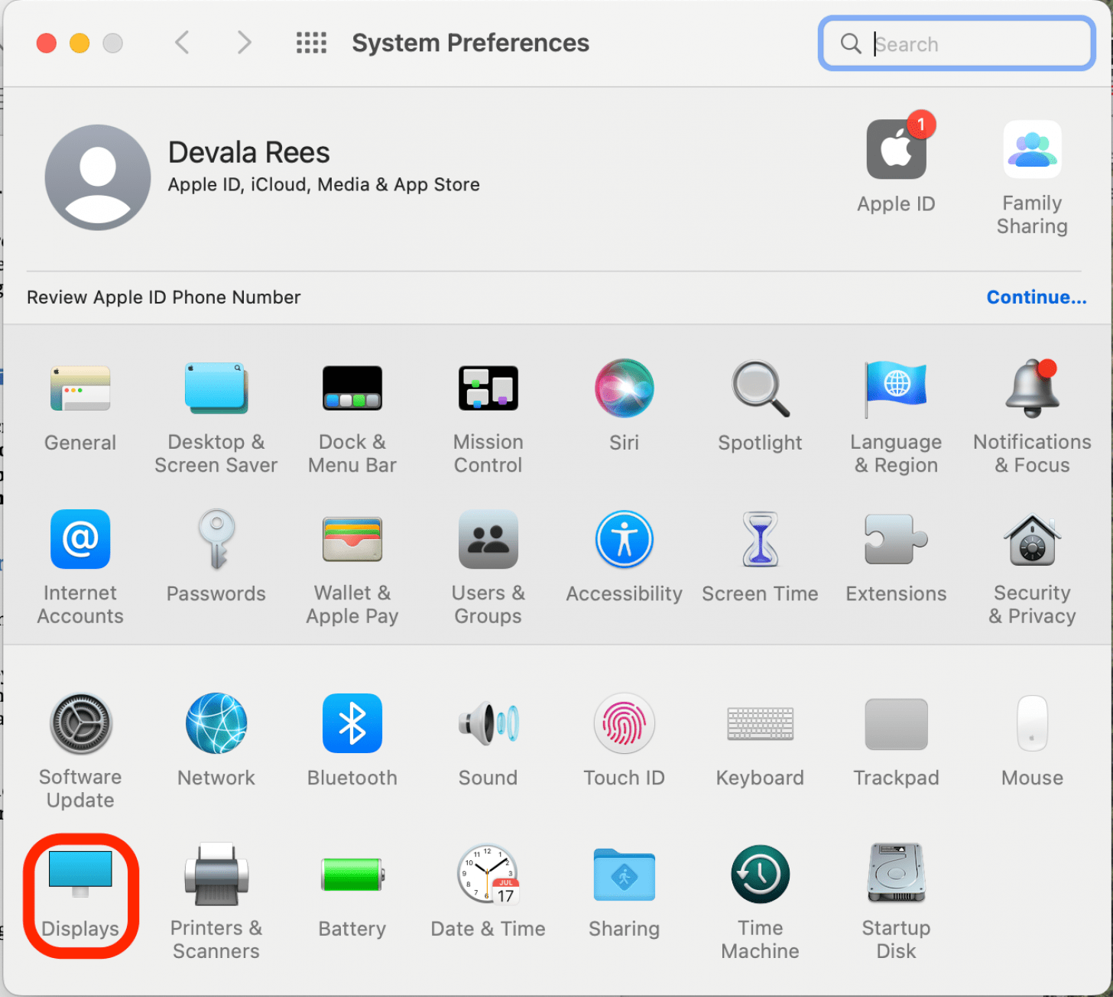This screenshot has height=997, width=1113.
Task: Click the Devala Rees account name
Action: click(249, 152)
